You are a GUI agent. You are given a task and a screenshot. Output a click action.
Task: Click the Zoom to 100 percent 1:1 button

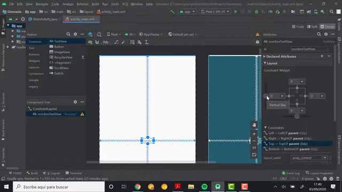tap(254, 148)
